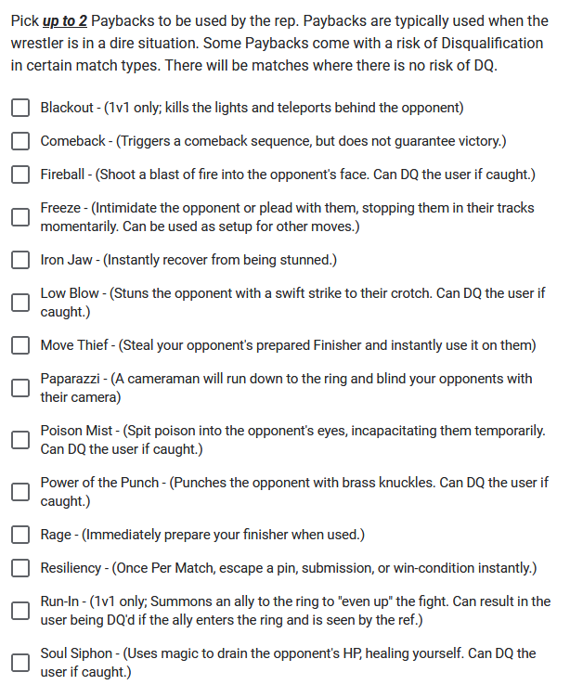Check the Blackout payback checkbox
This screenshot has height=698, width=570.
pyautogui.click(x=20, y=108)
